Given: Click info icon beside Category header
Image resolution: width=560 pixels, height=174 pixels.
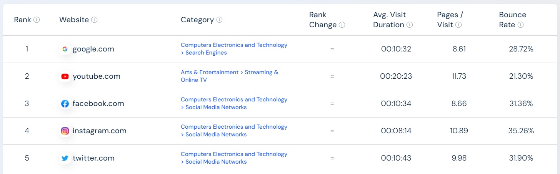Looking at the screenshot, I should [219, 20].
